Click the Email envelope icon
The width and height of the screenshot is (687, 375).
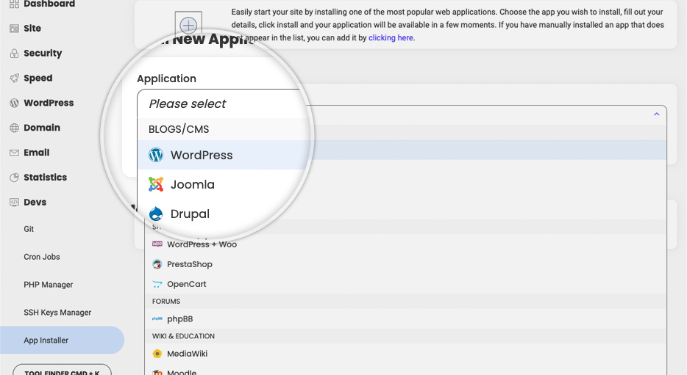coord(15,153)
